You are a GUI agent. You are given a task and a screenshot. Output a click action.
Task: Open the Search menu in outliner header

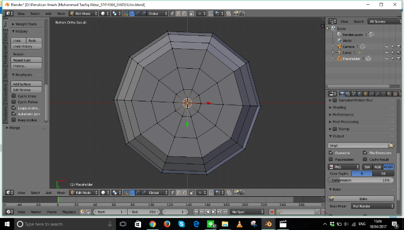358,22
